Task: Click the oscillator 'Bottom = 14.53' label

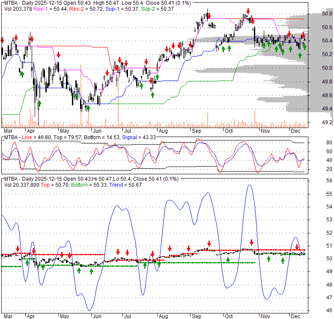Action: click(x=102, y=137)
